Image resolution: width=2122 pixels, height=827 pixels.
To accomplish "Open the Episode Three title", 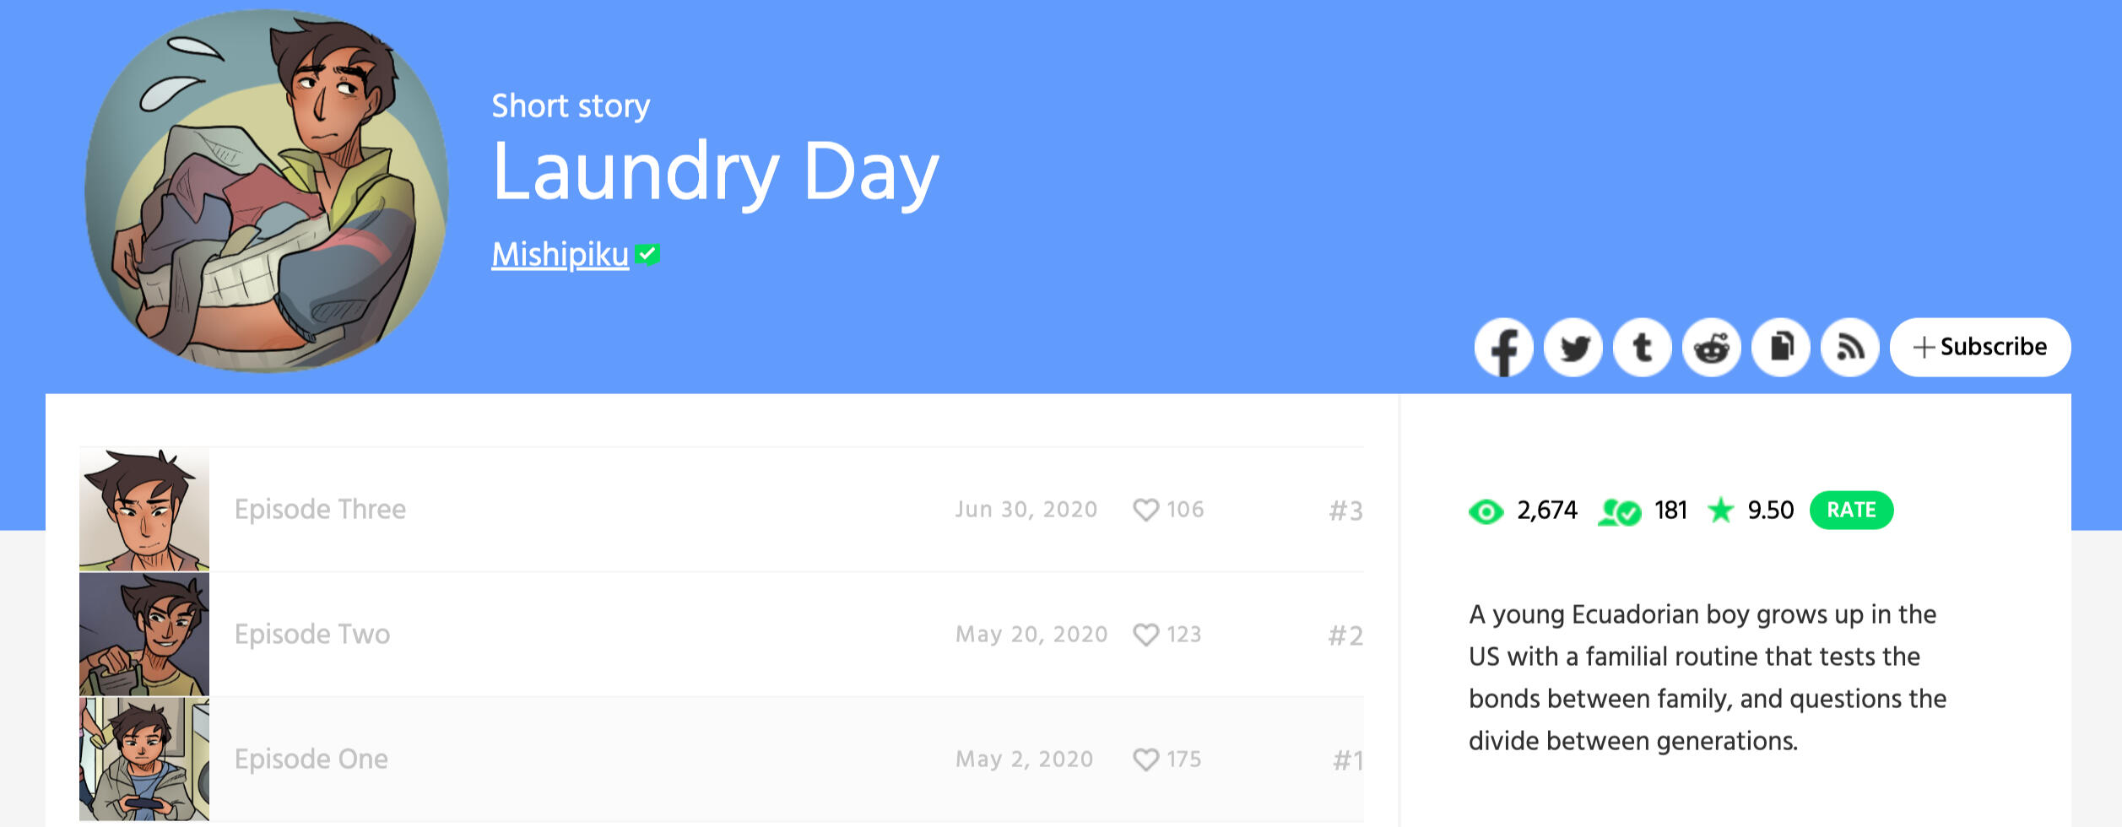I will click(320, 510).
